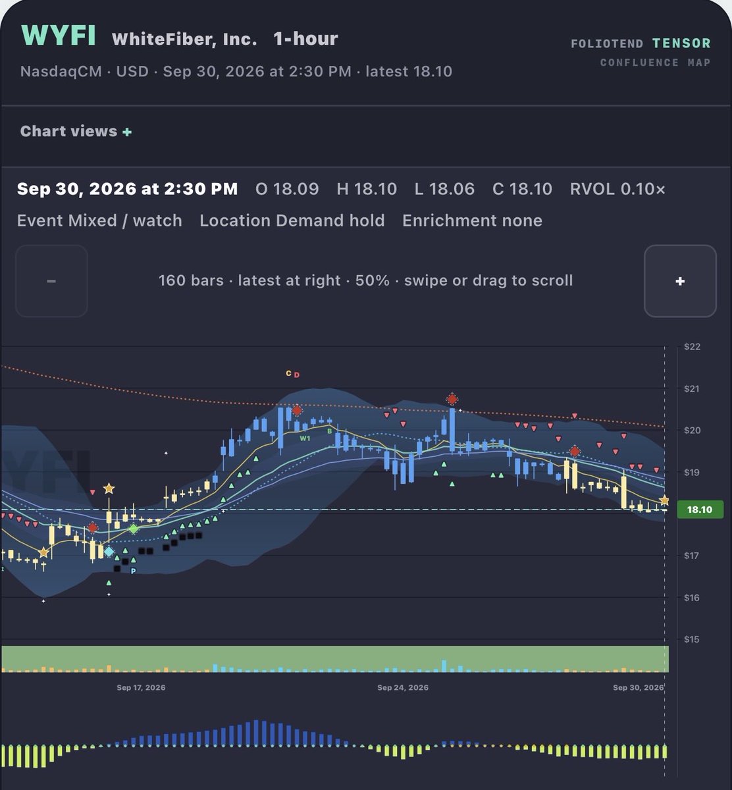Click the $15 price axis label

pos(691,639)
